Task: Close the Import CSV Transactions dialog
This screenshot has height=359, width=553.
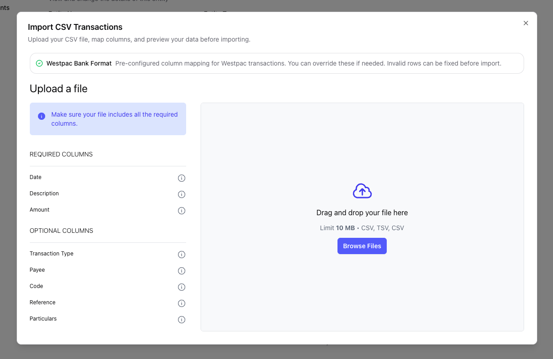Action: (525, 23)
